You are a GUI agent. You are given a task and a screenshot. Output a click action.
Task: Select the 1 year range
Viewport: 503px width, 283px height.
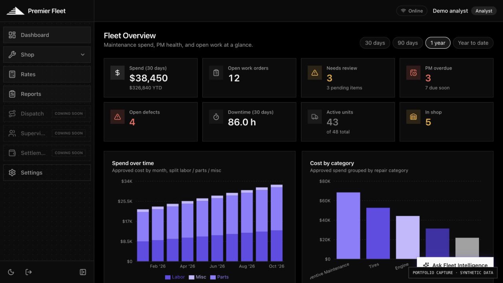pyautogui.click(x=438, y=43)
